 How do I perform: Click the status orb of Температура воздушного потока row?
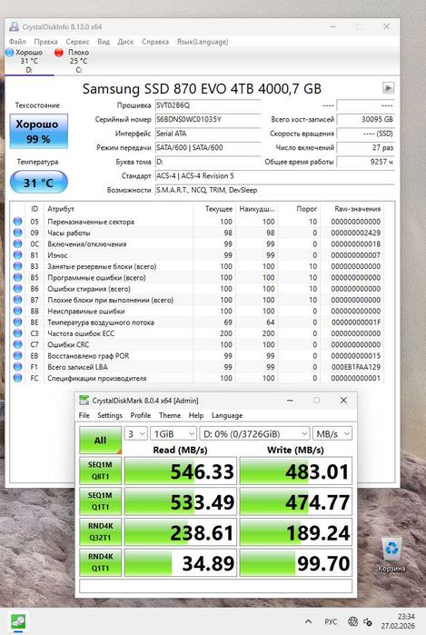[x=17, y=322]
